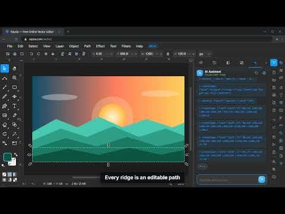
Task: Select the Magic wand tool
Action: 14,134
